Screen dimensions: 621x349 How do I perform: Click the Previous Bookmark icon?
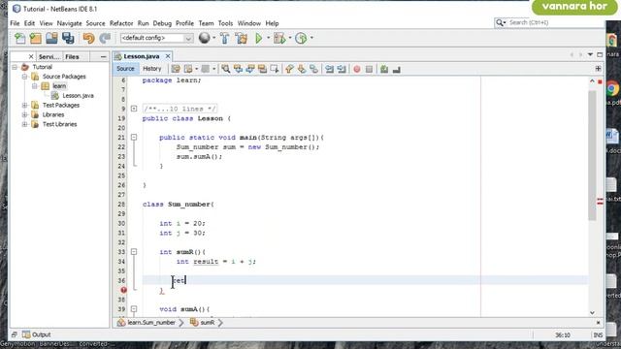point(289,69)
